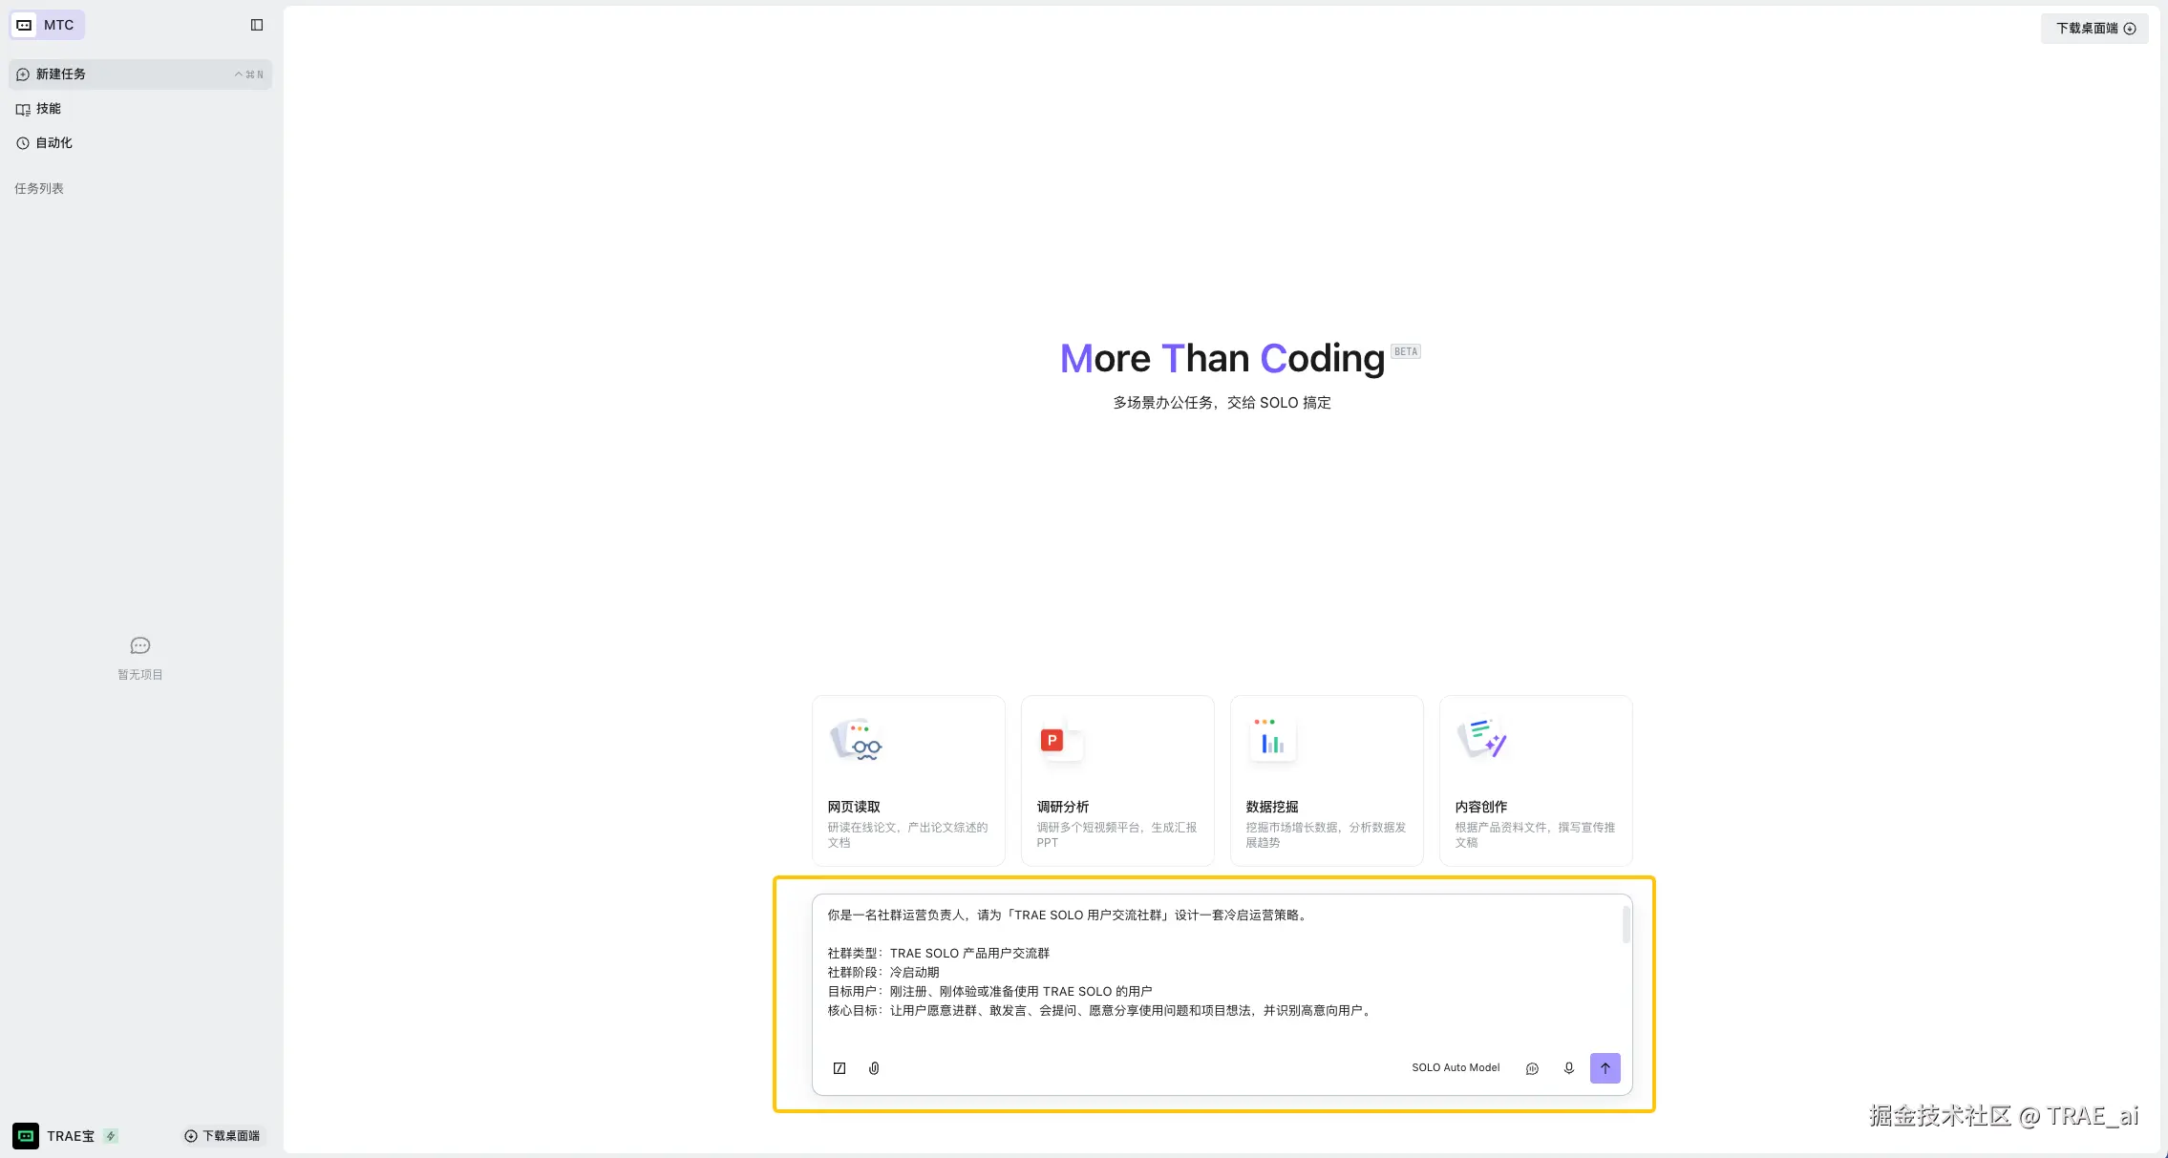The image size is (2168, 1158).
Task: Collapse the sidebar with the panel icon
Action: pyautogui.click(x=257, y=25)
